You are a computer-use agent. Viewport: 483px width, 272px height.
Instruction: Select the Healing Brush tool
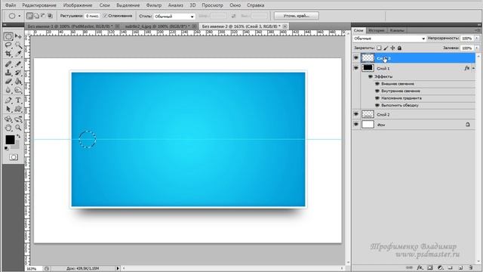point(8,64)
